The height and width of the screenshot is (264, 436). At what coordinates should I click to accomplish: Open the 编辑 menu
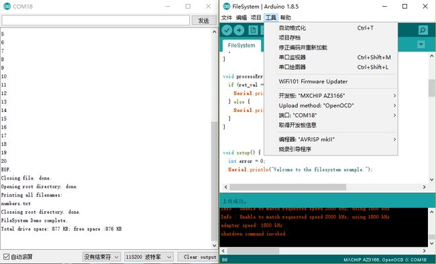[x=241, y=18]
